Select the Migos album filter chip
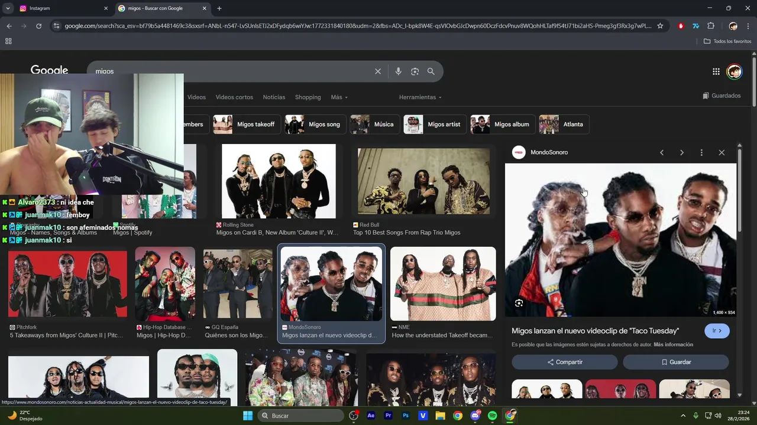 [x=502, y=125]
